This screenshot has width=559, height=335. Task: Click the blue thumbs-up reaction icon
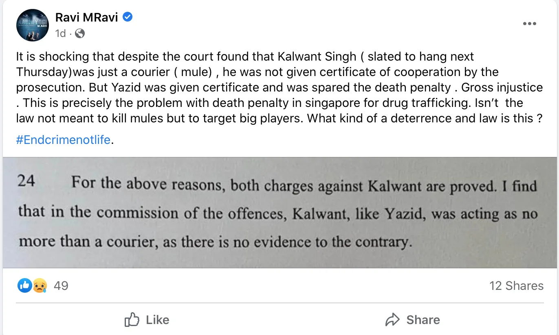pyautogui.click(x=24, y=286)
